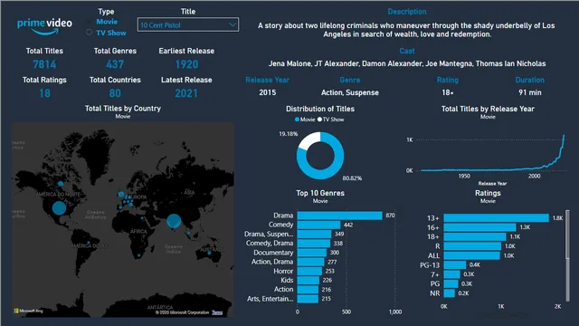Click the Microsoft Bing logo on map
The height and width of the screenshot is (326, 579).
click(x=28, y=311)
